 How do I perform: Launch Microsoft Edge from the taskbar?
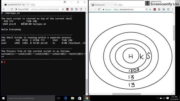66,98
